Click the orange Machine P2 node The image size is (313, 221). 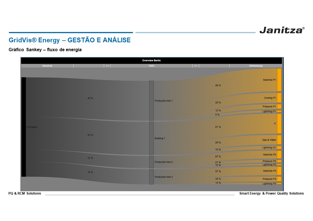279,155
